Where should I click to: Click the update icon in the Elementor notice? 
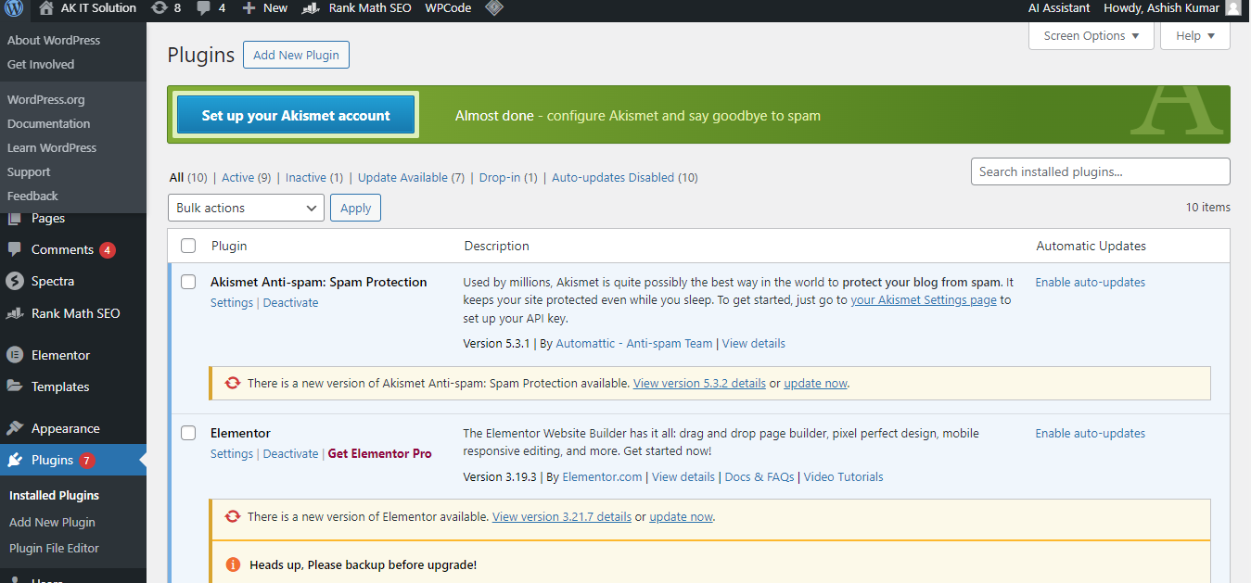(x=233, y=516)
